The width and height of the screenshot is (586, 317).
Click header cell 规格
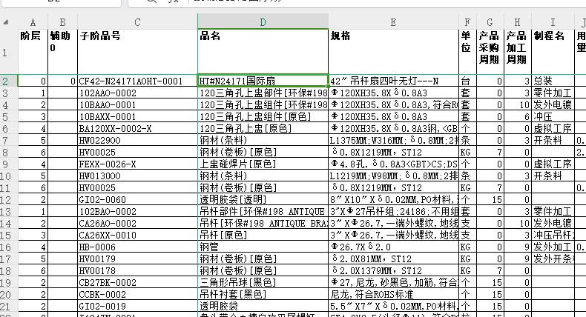[x=394, y=52]
